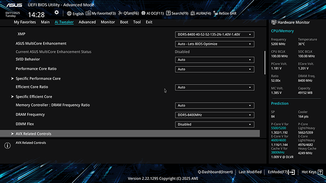
Task: Toggle AURA (F4) lighting
Action: [x=201, y=14]
